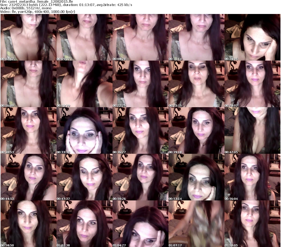The height and width of the screenshot is (247, 281).
Task: Click the Size and duration info line
Action: tap(66, 5)
